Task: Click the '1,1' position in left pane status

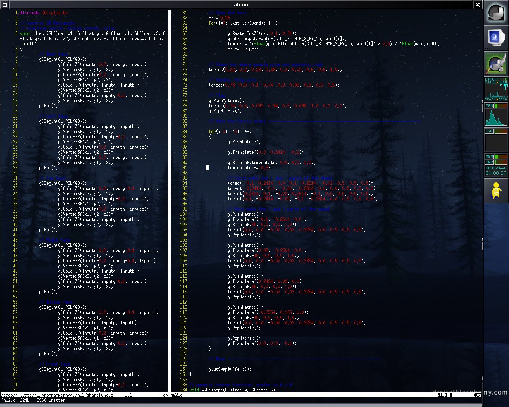Action: pos(128,395)
